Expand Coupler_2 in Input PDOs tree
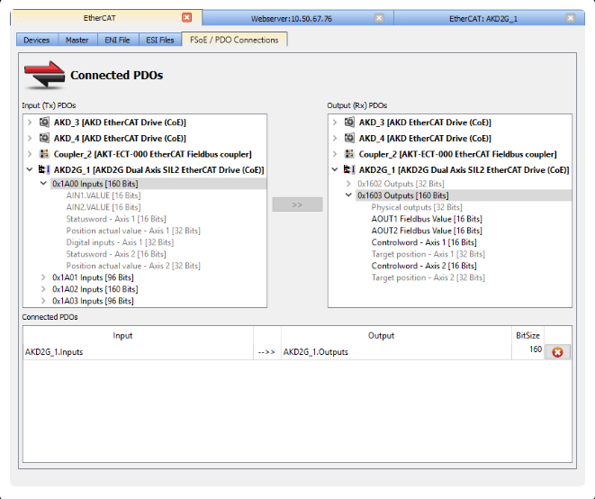The width and height of the screenshot is (595, 499). coord(30,154)
